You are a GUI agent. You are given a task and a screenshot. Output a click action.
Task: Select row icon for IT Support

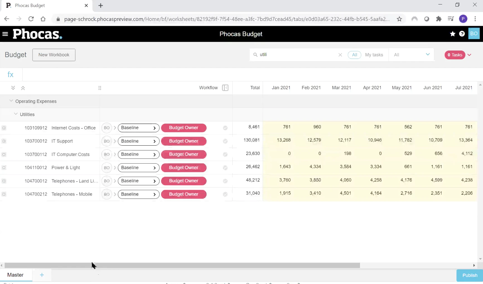pyautogui.click(x=4, y=141)
